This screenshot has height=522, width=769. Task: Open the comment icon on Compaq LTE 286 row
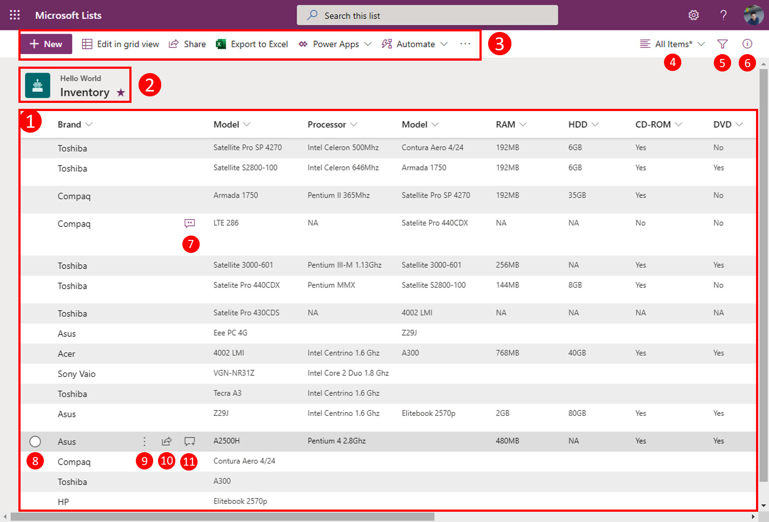(x=189, y=223)
